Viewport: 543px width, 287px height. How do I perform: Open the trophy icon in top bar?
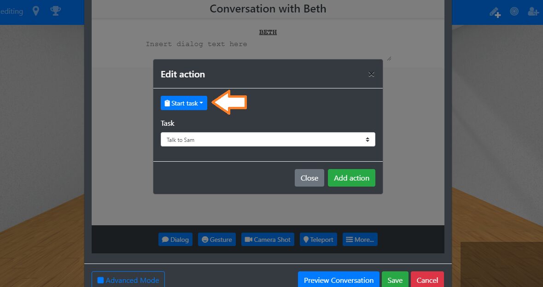pyautogui.click(x=56, y=11)
